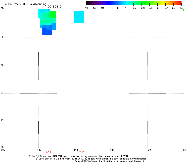The image size is (186, 163).
Task: Click the color scale label -4
Action: tap(117, 8)
